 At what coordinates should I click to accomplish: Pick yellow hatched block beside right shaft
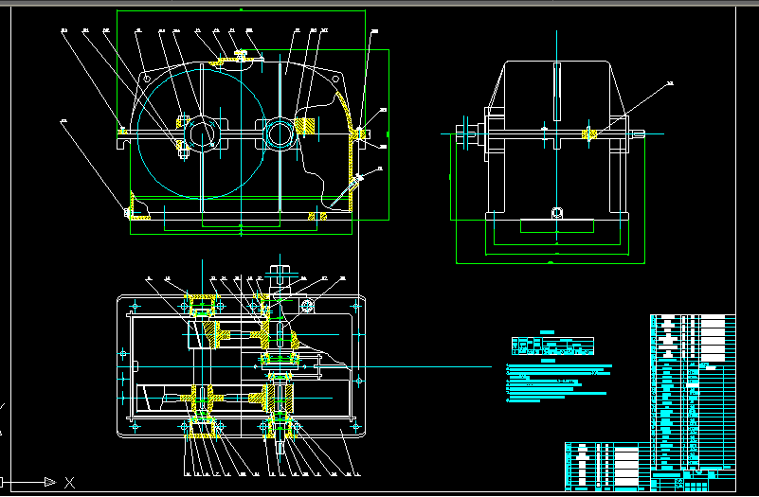[x=306, y=125]
